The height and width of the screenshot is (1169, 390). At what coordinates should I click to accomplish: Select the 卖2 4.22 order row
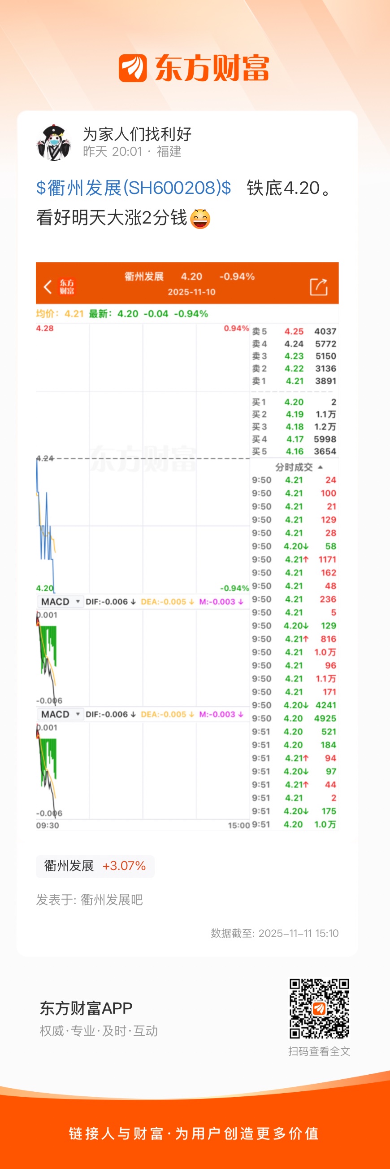pos(294,369)
